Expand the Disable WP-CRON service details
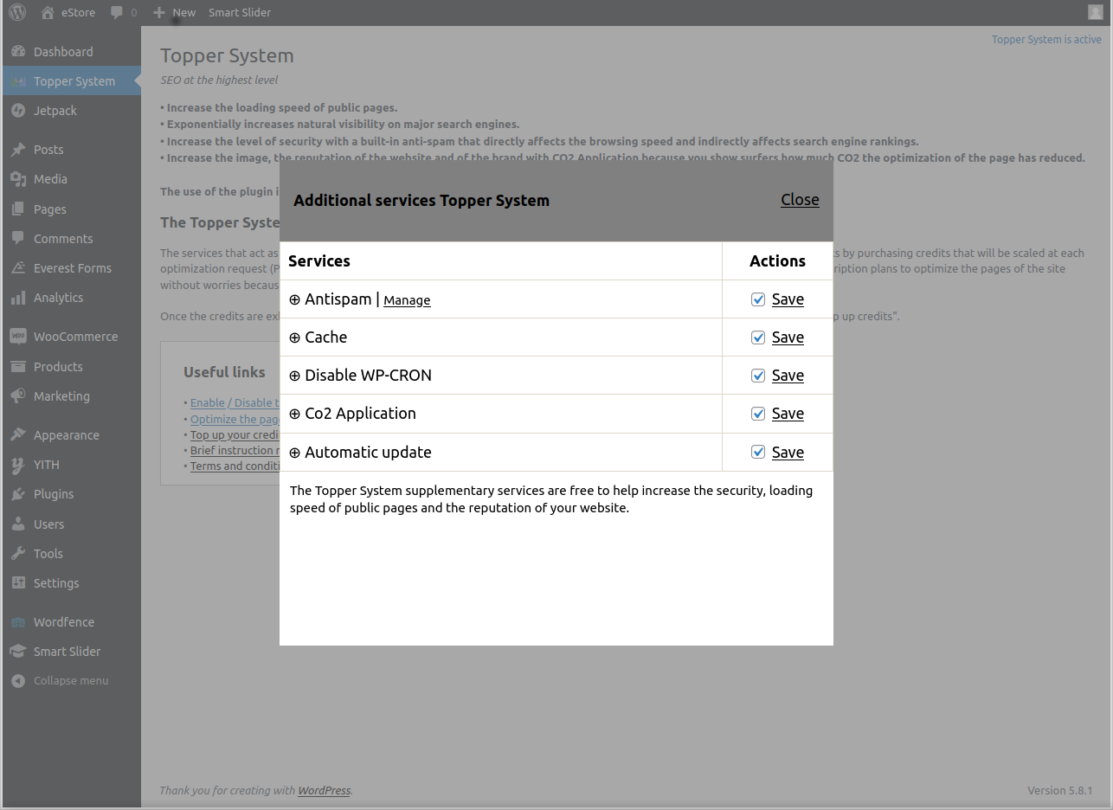 pyautogui.click(x=294, y=376)
